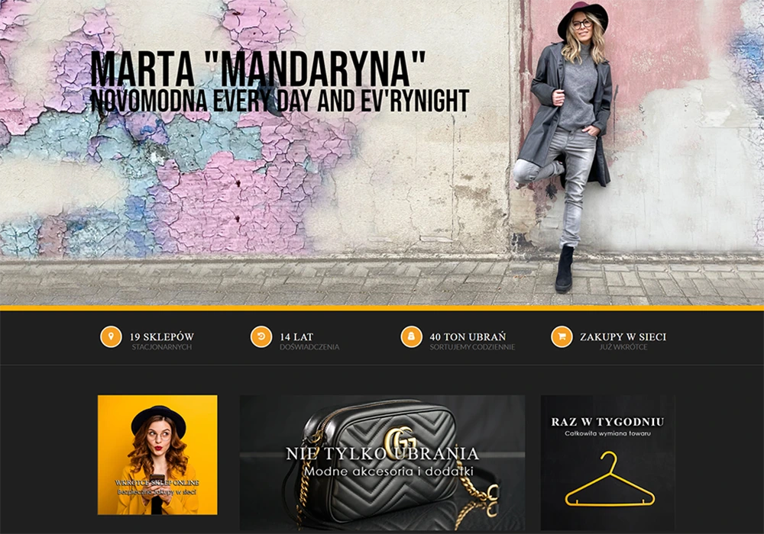764x534 pixels.
Task: Click the 40 Ton Ubrań heading
Action: 468,336
